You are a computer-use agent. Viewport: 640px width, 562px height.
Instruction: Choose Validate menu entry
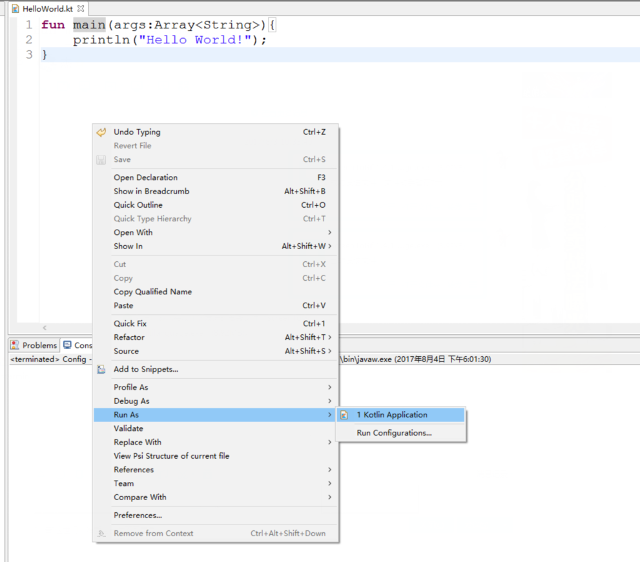[216, 428]
